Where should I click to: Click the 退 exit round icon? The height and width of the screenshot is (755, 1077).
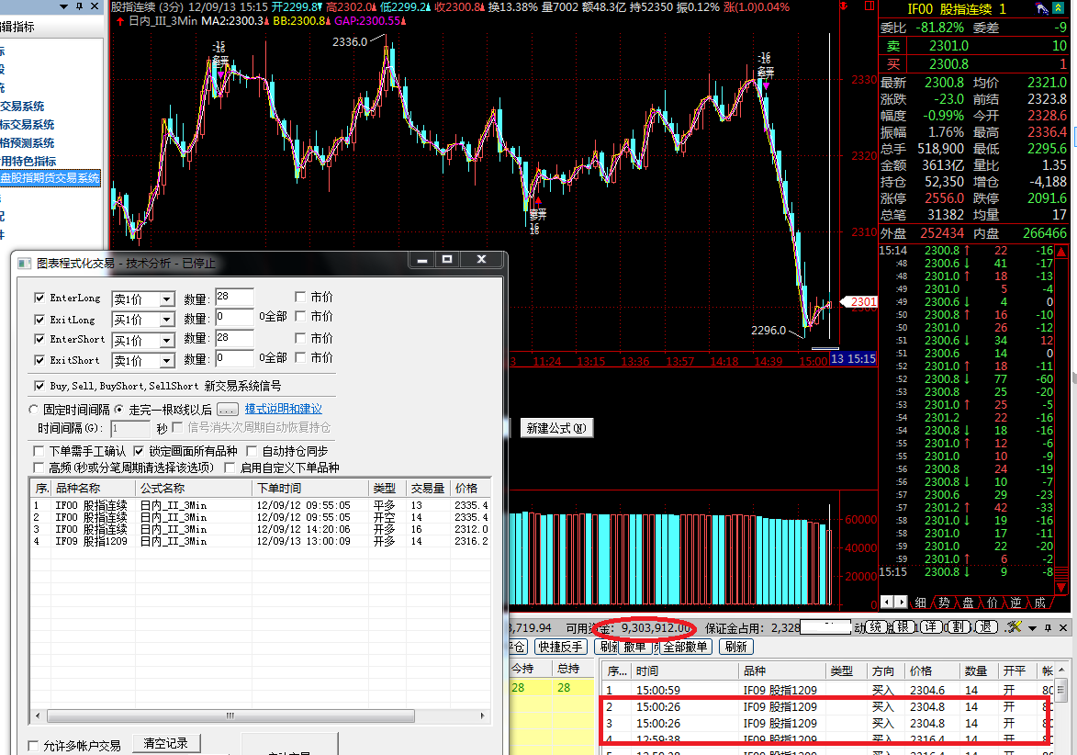(x=985, y=626)
